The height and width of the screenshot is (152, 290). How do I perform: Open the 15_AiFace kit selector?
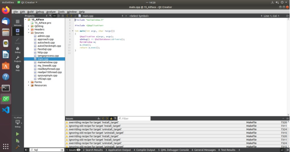18,122
